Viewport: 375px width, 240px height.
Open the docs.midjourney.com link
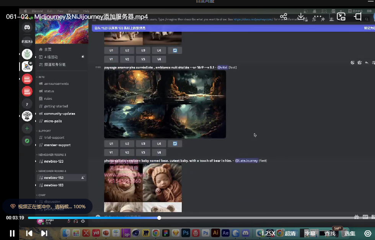coord(253,19)
